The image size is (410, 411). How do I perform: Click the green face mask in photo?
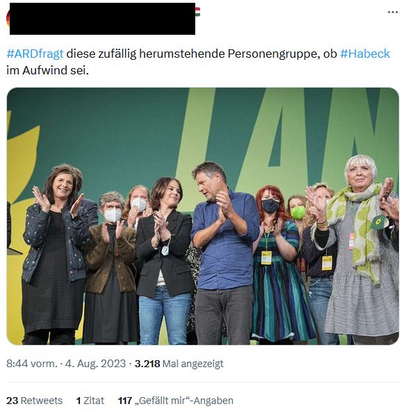pos(298,213)
